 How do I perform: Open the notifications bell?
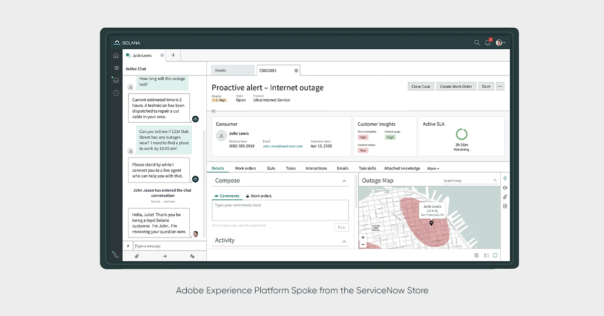pos(488,43)
